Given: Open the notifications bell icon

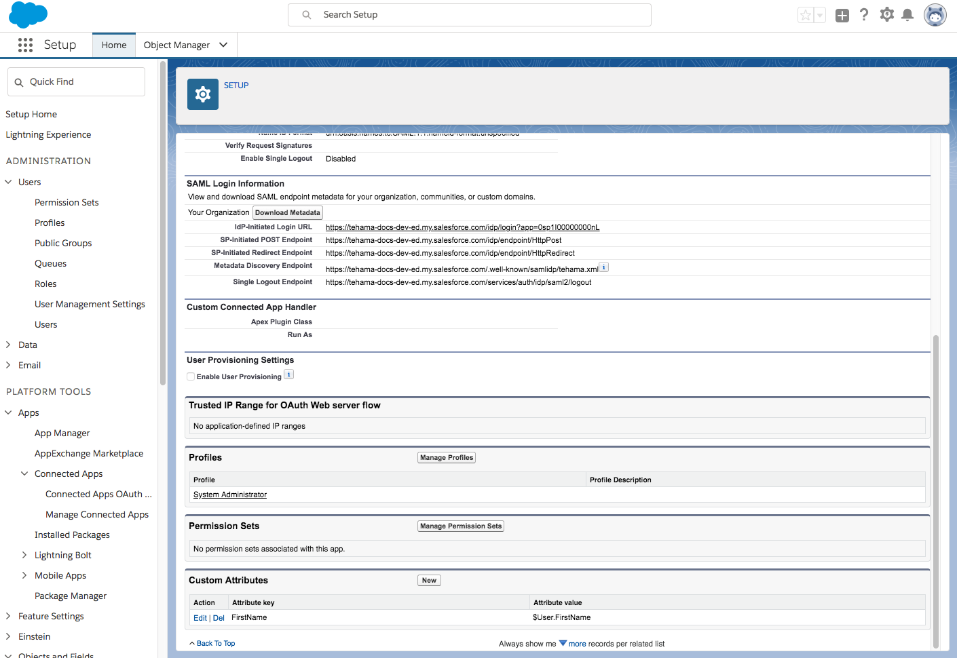Looking at the screenshot, I should click(x=907, y=15).
